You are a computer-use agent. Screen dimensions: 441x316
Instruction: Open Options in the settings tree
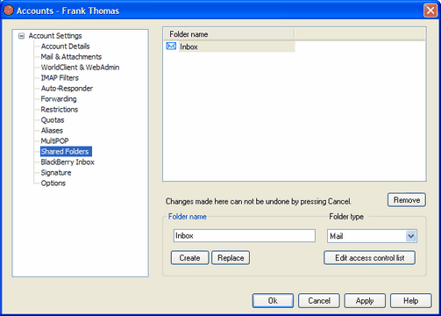click(53, 183)
